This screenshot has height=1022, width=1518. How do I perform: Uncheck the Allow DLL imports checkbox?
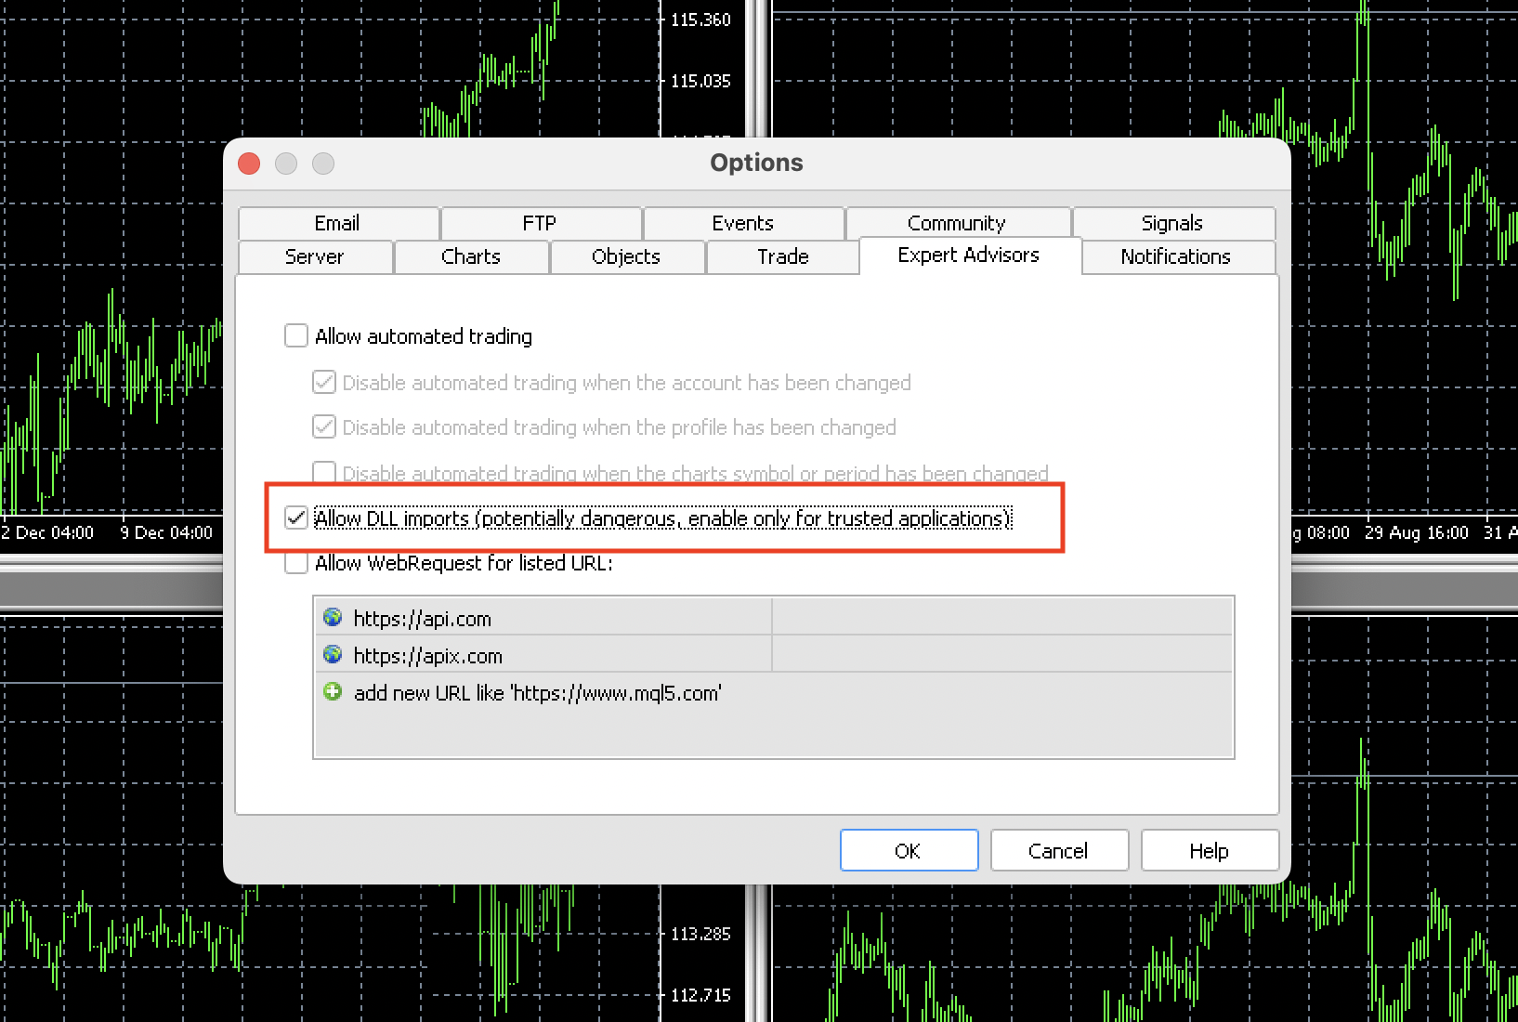coord(296,518)
